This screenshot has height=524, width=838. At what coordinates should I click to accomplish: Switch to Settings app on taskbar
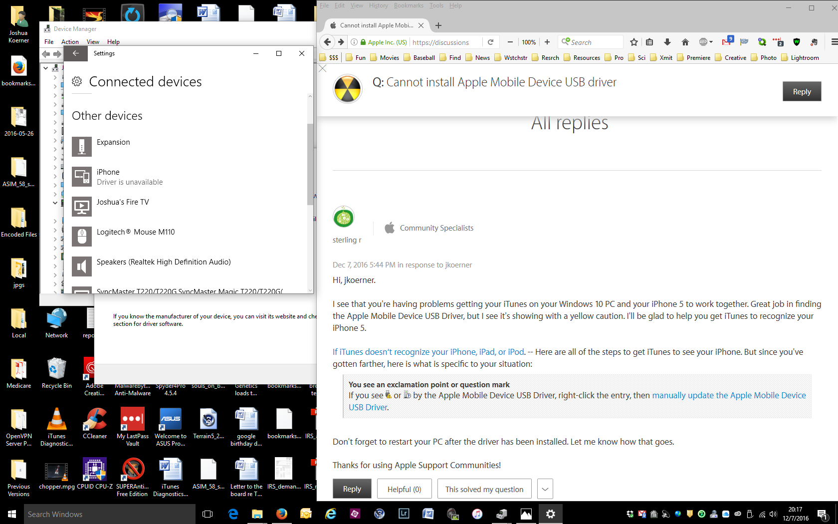(551, 514)
